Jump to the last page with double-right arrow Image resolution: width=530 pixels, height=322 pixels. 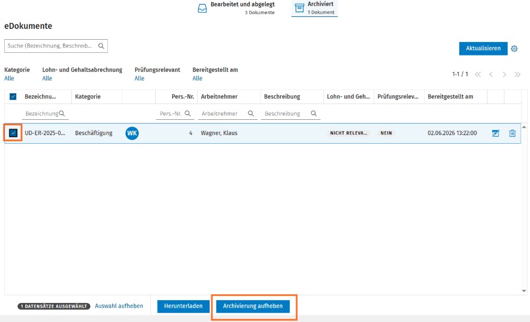tap(517, 75)
